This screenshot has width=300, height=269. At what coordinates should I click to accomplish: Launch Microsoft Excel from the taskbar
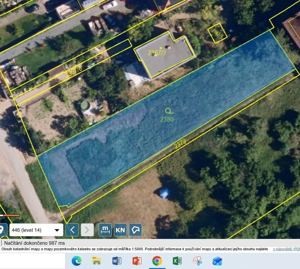178,260
